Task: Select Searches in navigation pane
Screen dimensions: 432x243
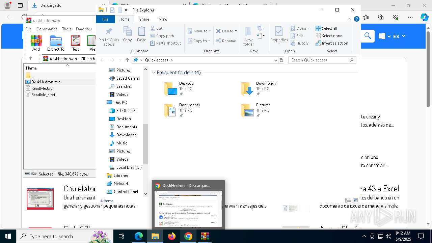Action: click(x=120, y=86)
